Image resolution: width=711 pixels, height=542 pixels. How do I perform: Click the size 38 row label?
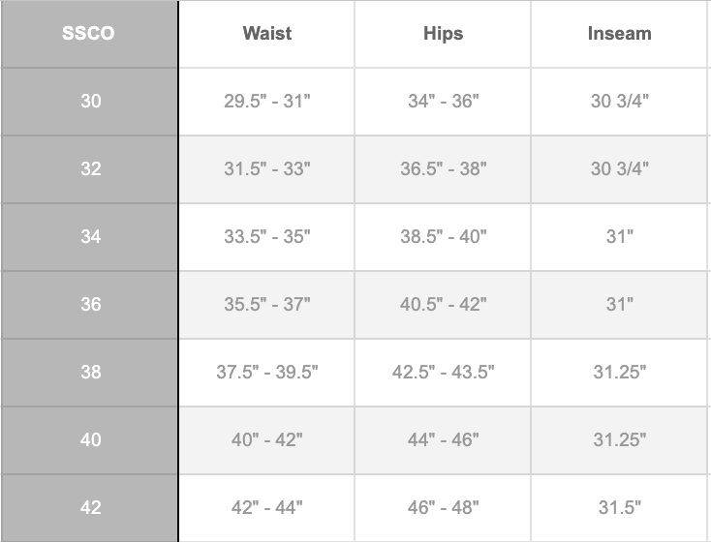pos(90,372)
